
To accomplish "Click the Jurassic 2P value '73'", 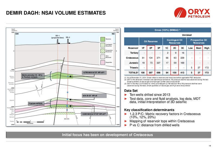I will [151, 63].
